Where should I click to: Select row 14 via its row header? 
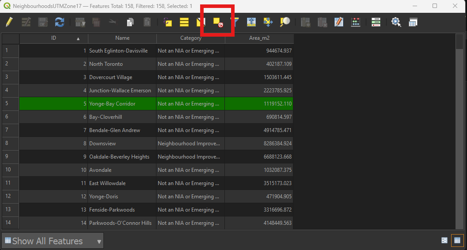click(x=11, y=223)
